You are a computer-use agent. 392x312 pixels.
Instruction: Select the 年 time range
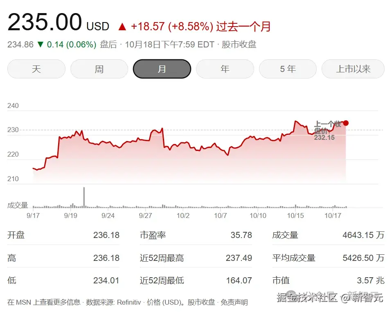[x=225, y=69]
